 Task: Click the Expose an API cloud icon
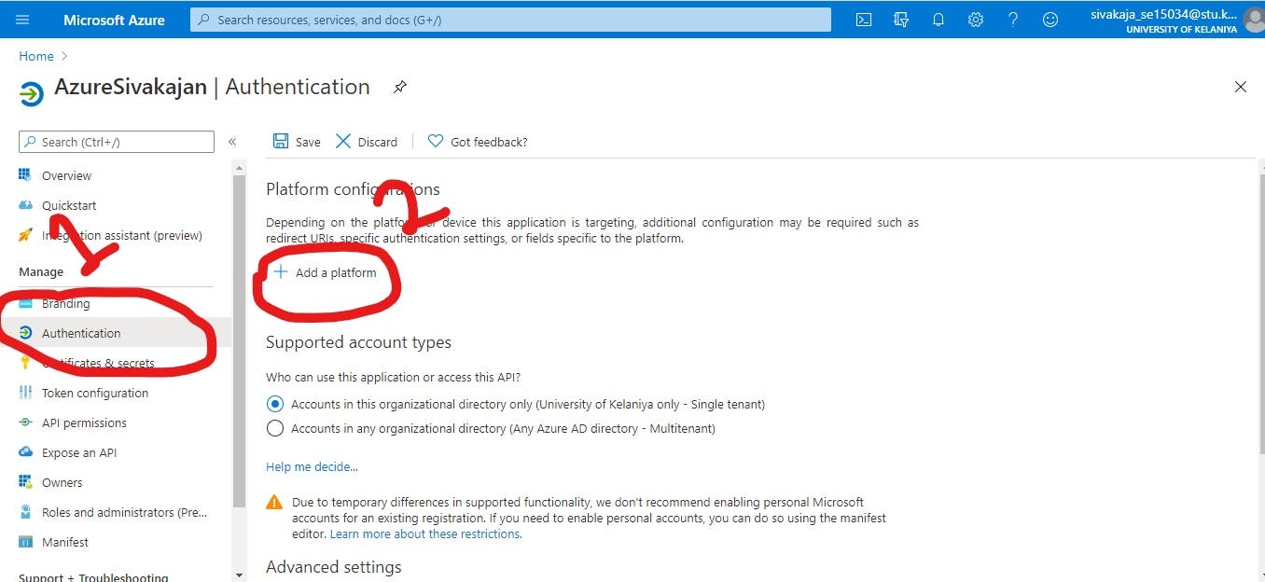(x=25, y=452)
